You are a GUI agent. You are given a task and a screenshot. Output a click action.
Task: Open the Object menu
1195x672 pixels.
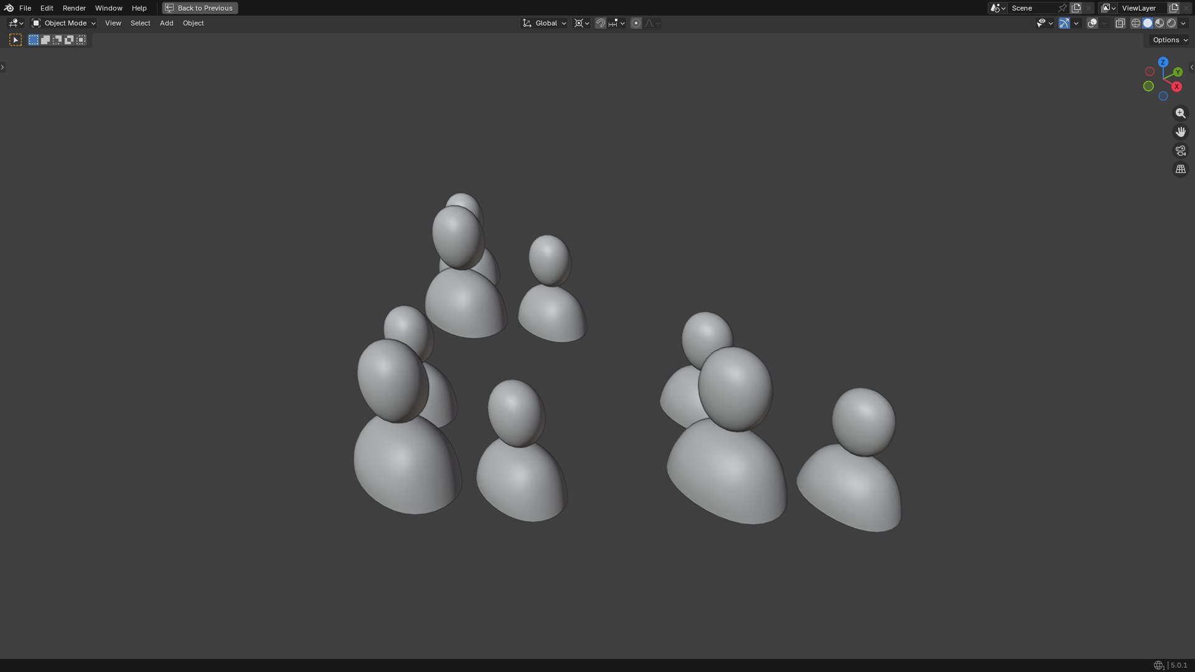[193, 23]
